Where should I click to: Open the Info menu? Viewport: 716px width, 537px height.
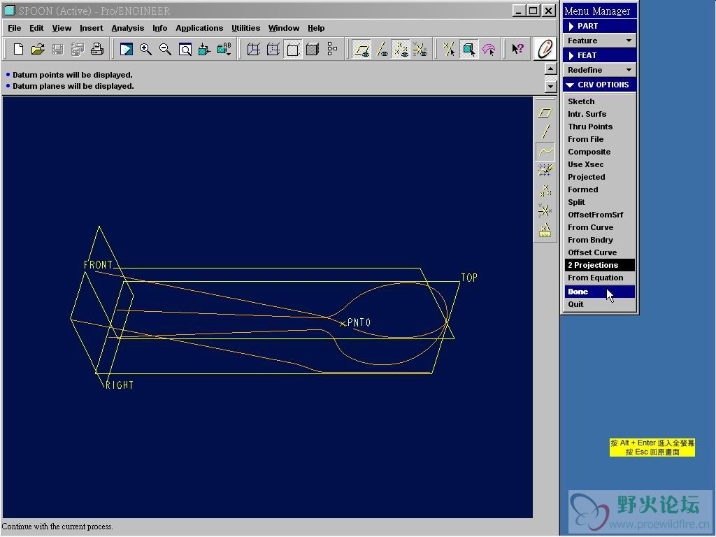click(x=160, y=28)
